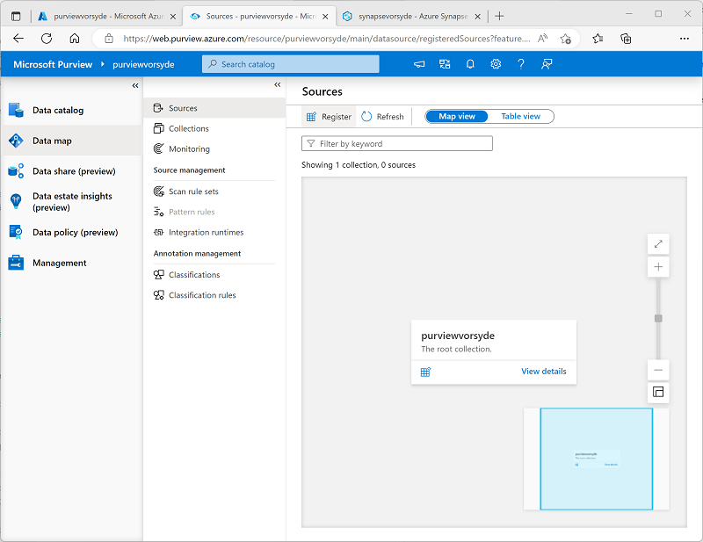The image size is (703, 542).
Task: Click the Management toolbox icon
Action: click(16, 263)
